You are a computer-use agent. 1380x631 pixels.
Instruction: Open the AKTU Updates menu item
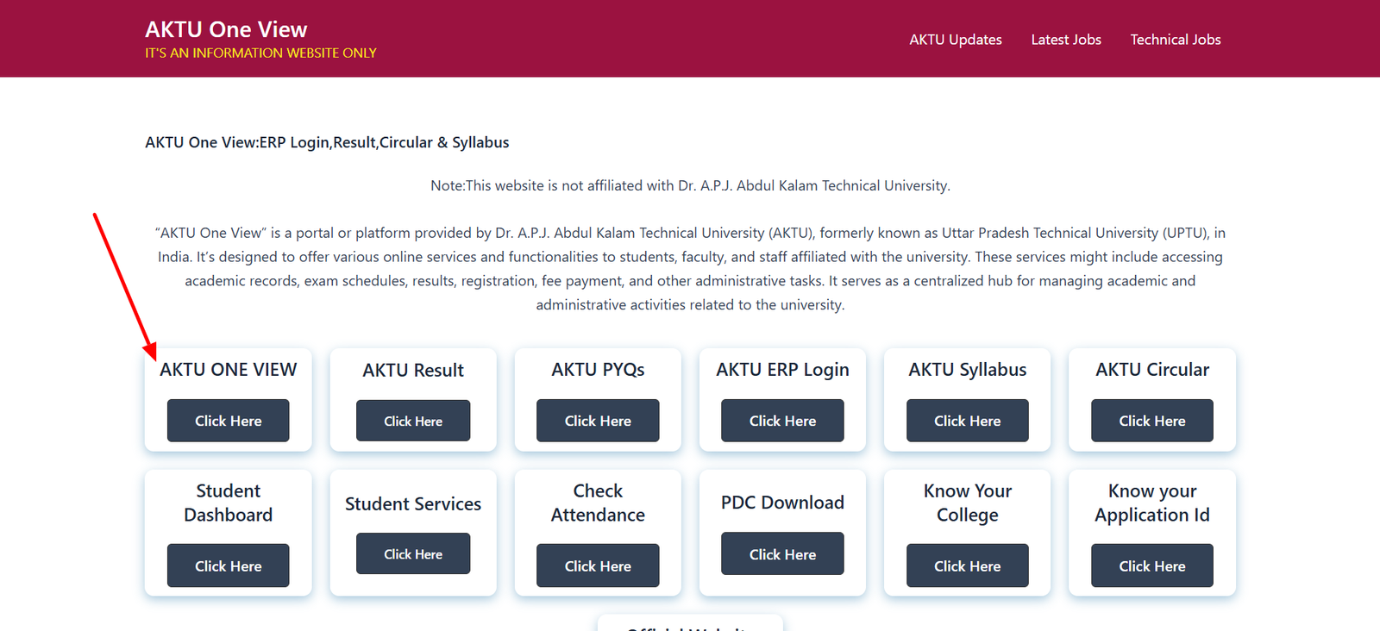(x=955, y=40)
